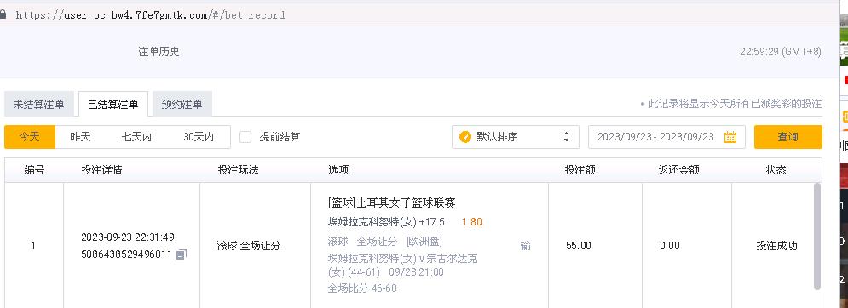Click the [欧洲盘] odds type label
Viewport: 848px width, 308px height.
pos(424,242)
